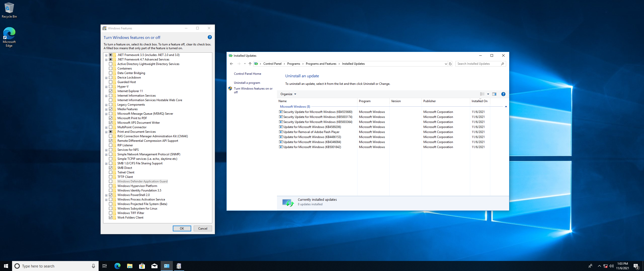Go back in Installed Updates window

(x=231, y=64)
